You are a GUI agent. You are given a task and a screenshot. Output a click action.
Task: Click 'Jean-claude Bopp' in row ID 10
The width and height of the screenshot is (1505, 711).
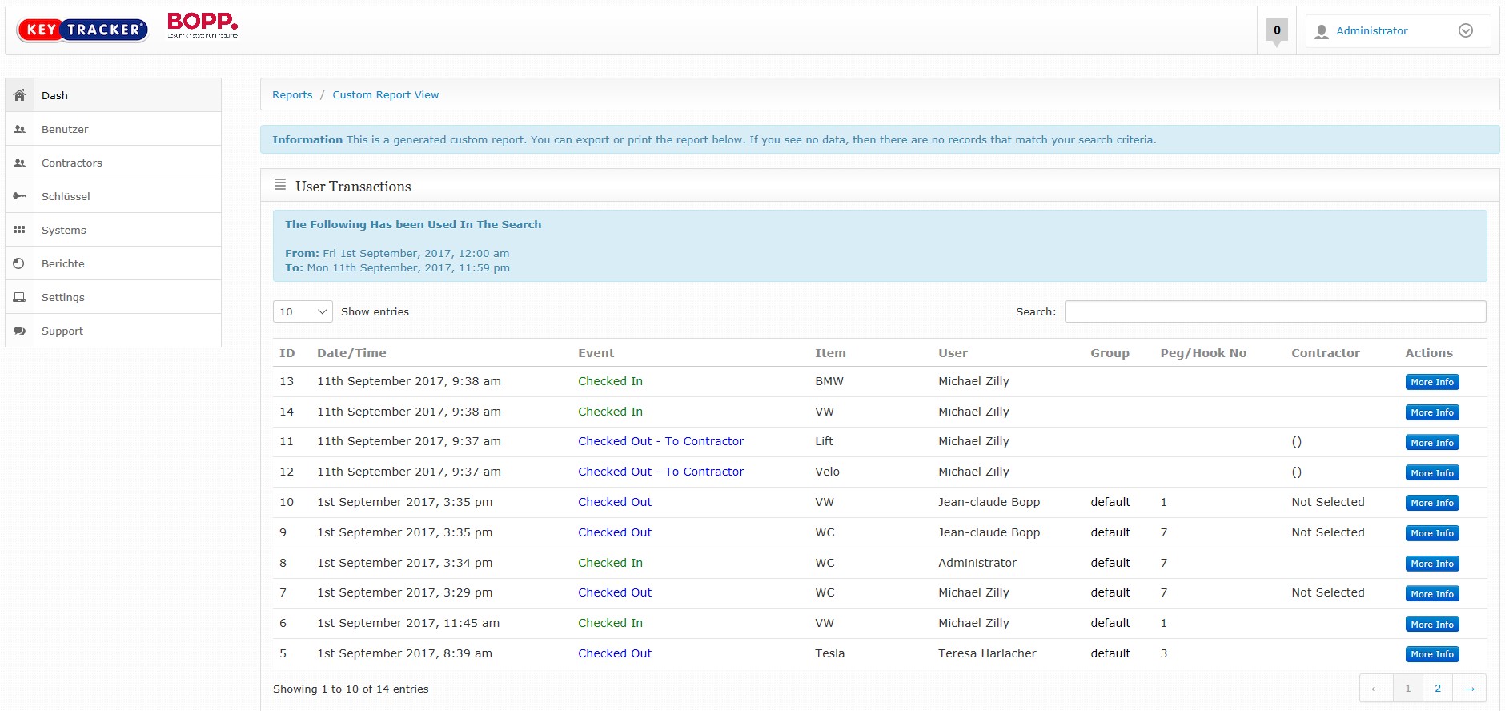(x=989, y=502)
